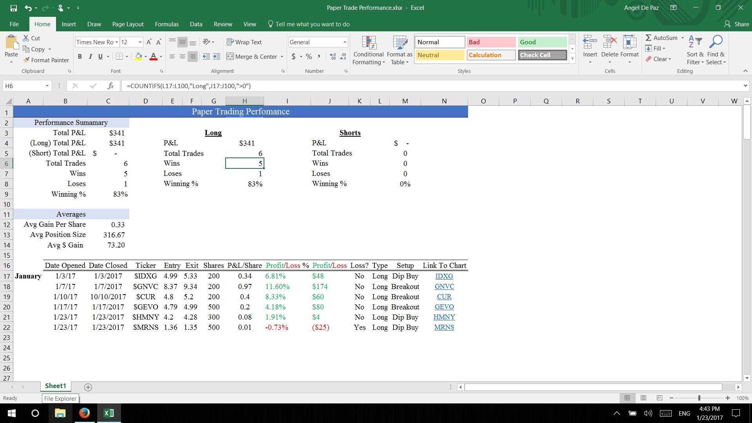Click the Increase Font Size icon
The width and height of the screenshot is (752, 423).
point(149,42)
